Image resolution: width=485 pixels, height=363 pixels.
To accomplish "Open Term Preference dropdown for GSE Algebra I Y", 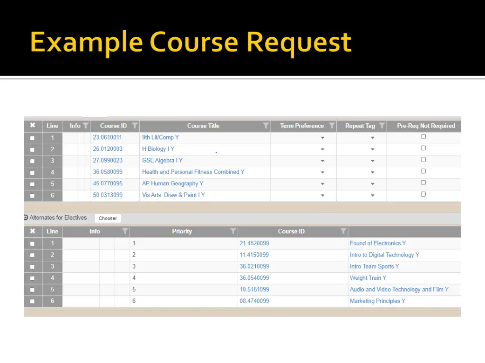I will tap(322, 161).
